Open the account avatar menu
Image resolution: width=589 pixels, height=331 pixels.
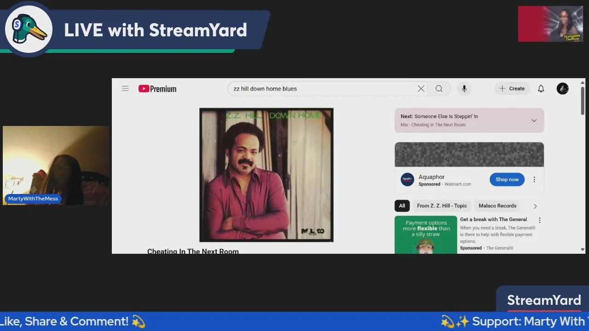562,89
